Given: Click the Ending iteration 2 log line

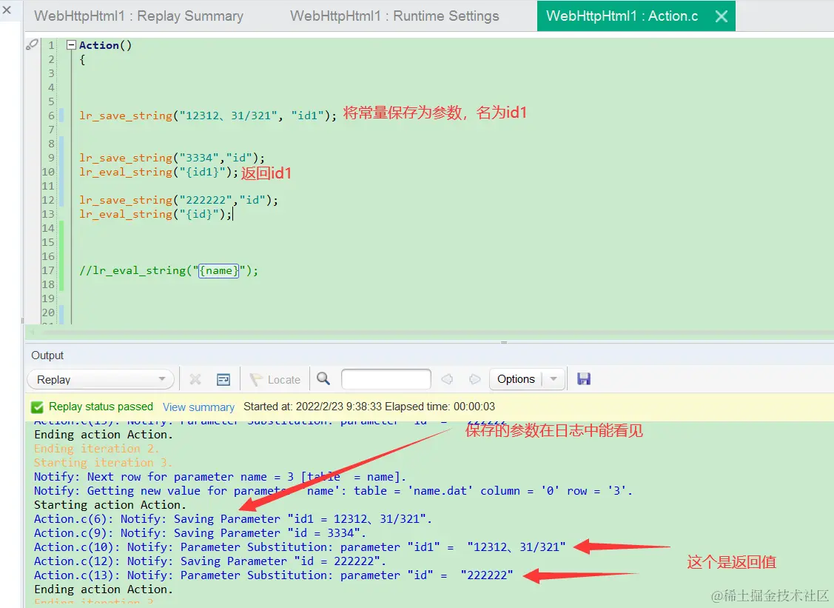Looking at the screenshot, I should point(97,449).
